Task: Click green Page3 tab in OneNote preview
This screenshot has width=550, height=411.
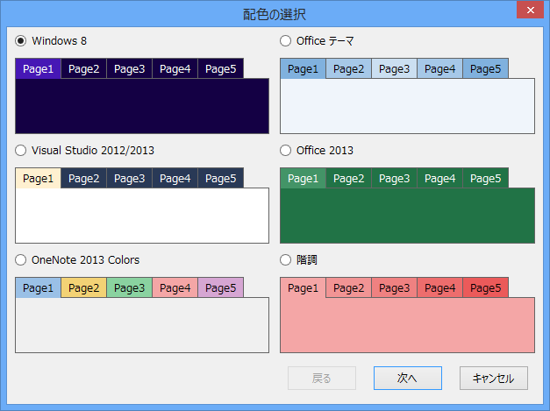Action: coord(130,288)
